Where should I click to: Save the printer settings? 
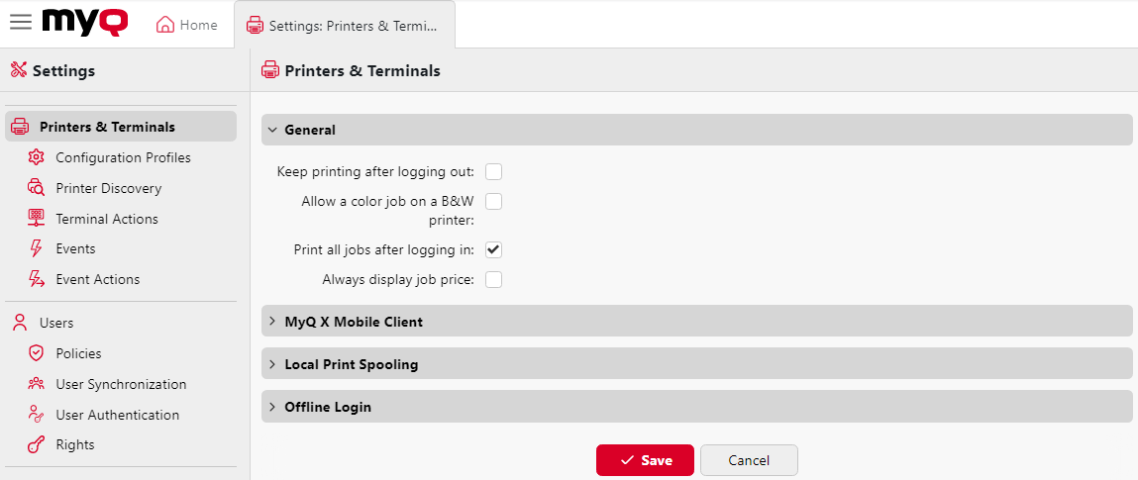[x=645, y=460]
